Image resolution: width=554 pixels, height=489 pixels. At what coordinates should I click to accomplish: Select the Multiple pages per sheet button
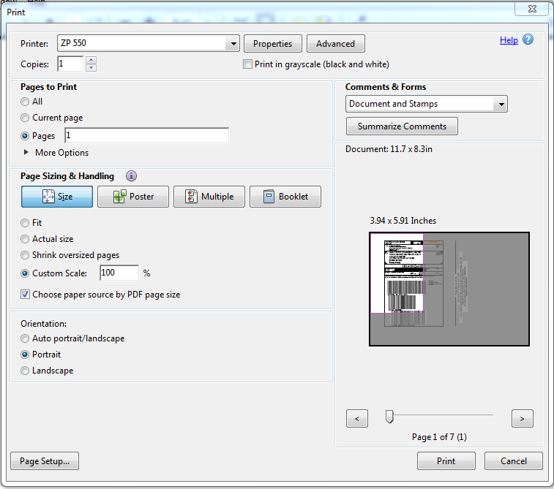pyautogui.click(x=209, y=197)
